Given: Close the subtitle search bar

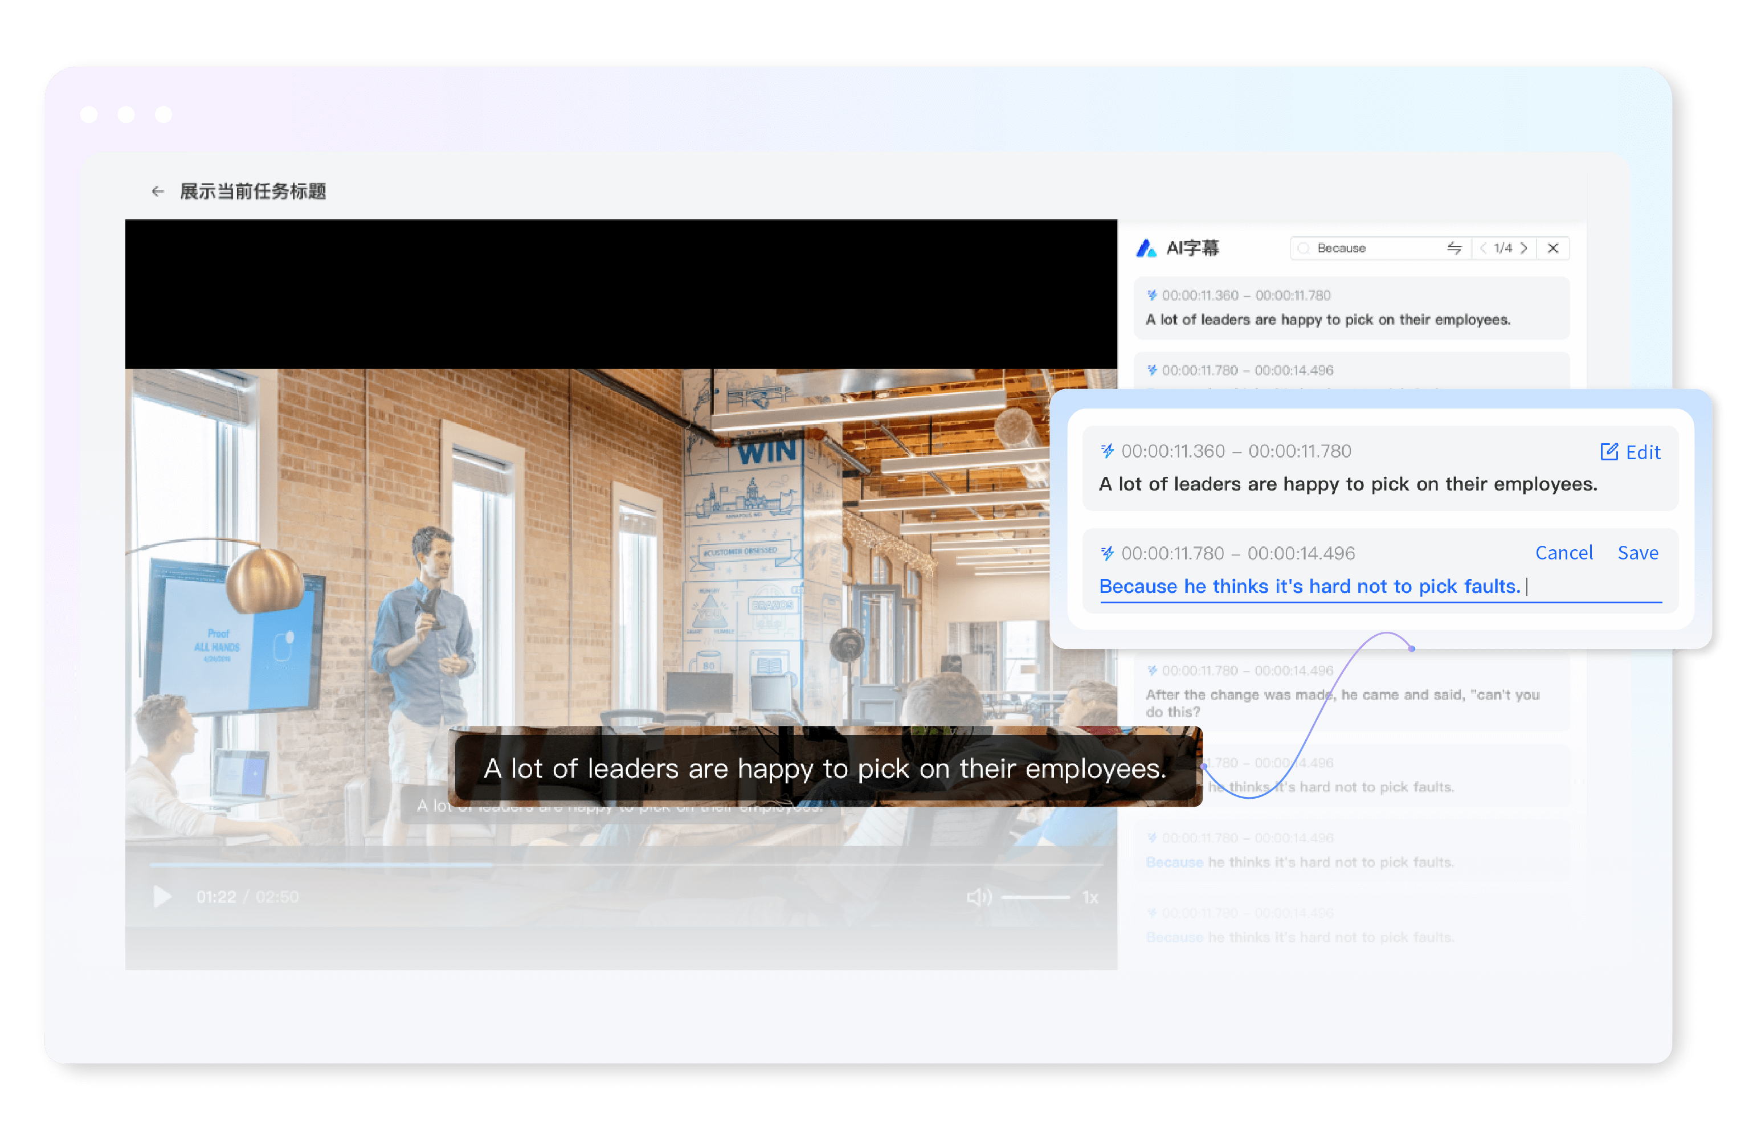Looking at the screenshot, I should [x=1553, y=248].
